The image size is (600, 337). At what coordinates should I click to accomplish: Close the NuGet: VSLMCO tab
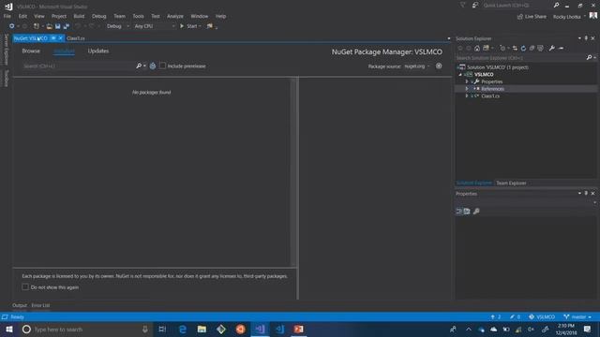60,38
